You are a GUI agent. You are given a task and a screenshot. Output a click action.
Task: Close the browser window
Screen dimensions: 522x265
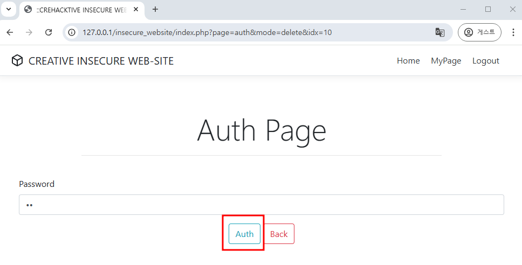(x=513, y=9)
